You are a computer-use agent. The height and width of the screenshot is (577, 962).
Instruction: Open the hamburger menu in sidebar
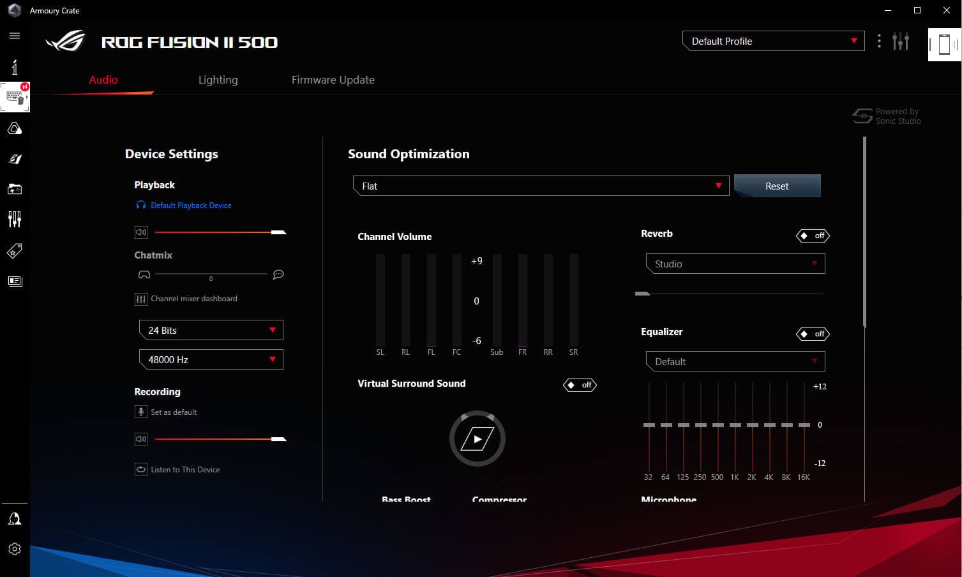(15, 36)
